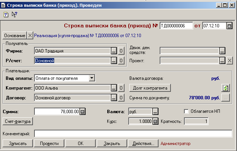Open the help description icon in toolbar
Screen dimensions: 237x151
(6, 15)
